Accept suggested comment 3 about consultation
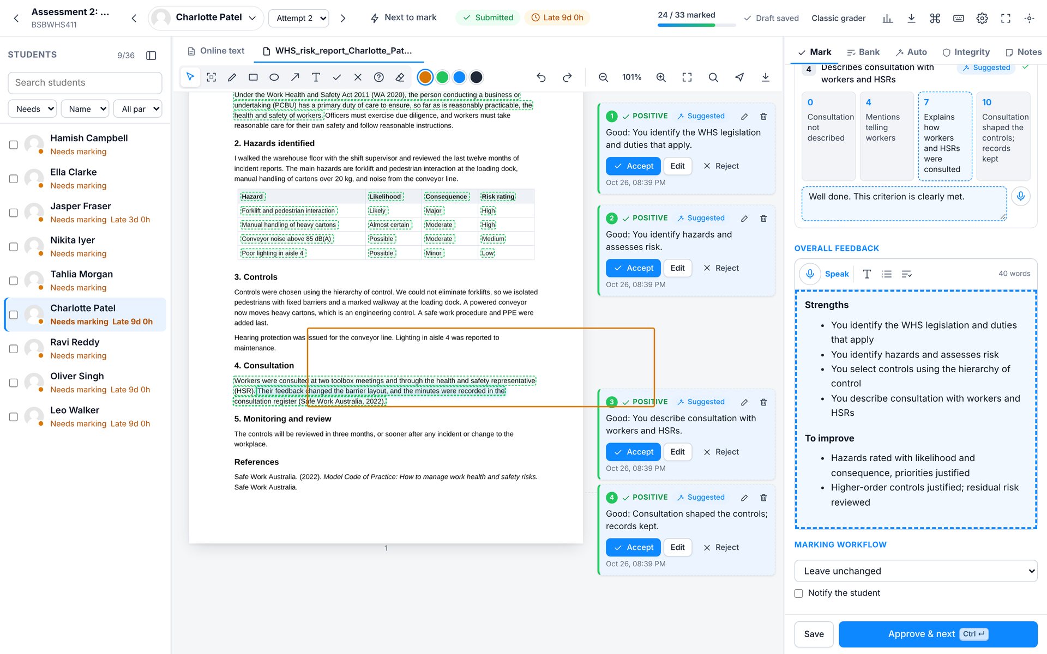 (x=633, y=452)
